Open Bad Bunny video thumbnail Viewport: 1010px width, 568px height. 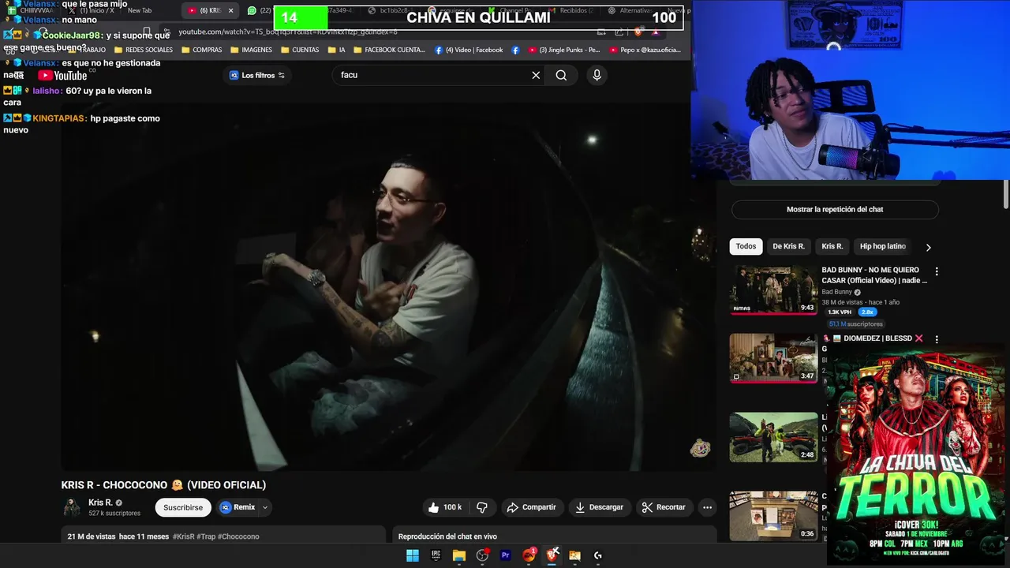773,290
